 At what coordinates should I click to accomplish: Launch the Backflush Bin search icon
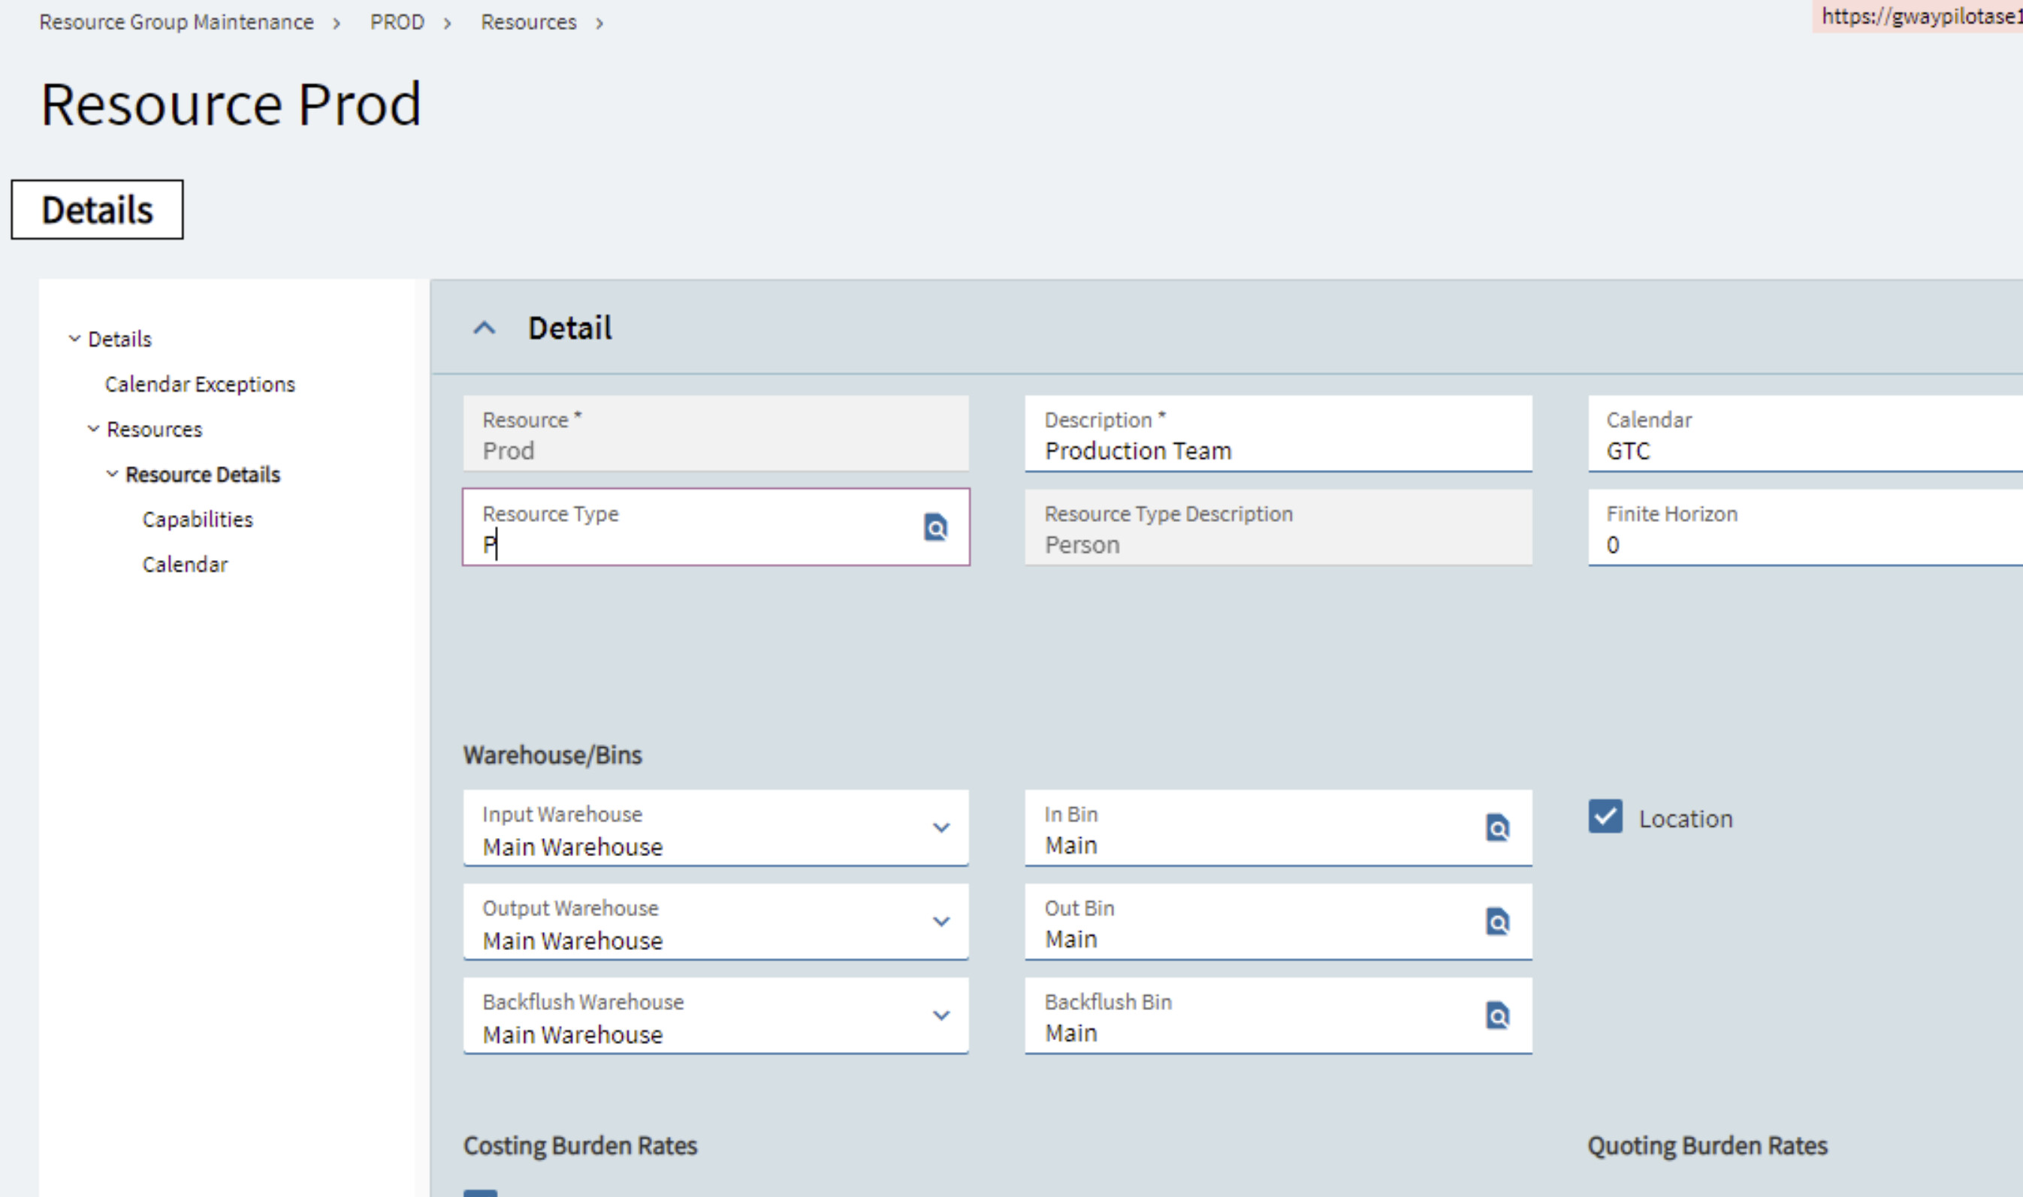point(1497,1015)
